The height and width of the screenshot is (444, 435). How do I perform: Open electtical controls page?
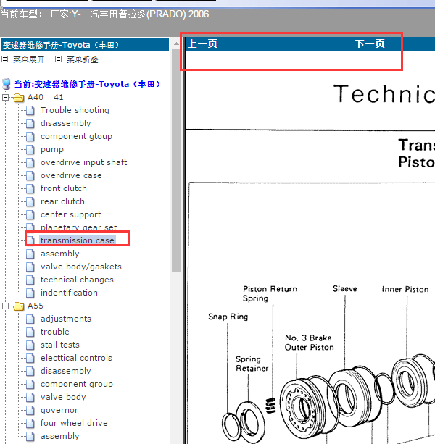pyautogui.click(x=77, y=358)
